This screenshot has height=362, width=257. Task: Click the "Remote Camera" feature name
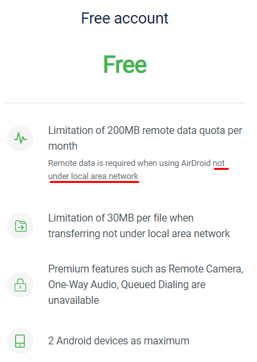click(206, 269)
